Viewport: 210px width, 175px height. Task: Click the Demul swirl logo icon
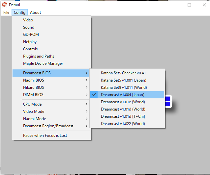coord(4,5)
